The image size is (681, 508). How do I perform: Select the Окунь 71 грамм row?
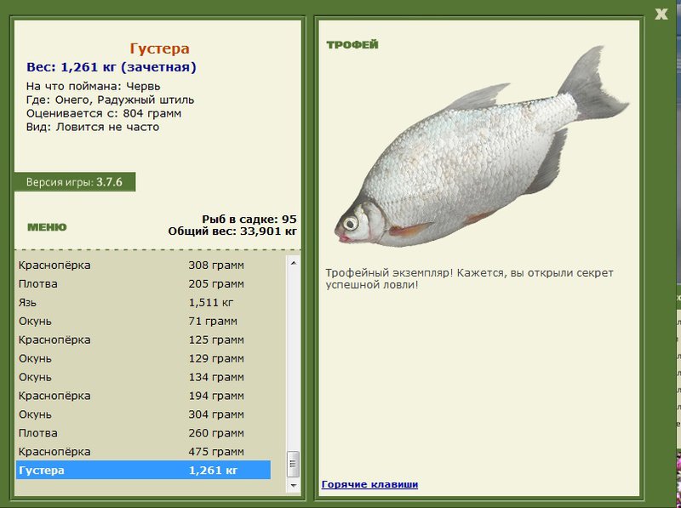point(143,321)
